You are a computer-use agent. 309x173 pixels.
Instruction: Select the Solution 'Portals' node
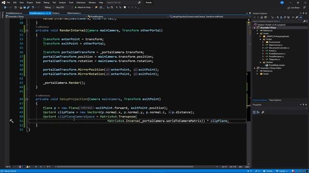coord(270,25)
